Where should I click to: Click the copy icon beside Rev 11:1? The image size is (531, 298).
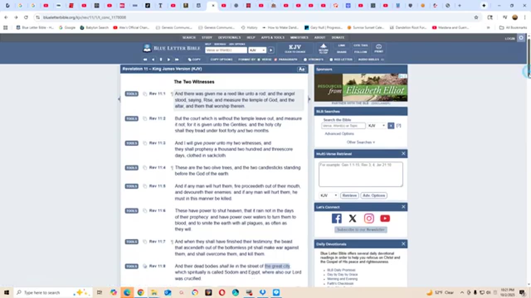pos(145,94)
